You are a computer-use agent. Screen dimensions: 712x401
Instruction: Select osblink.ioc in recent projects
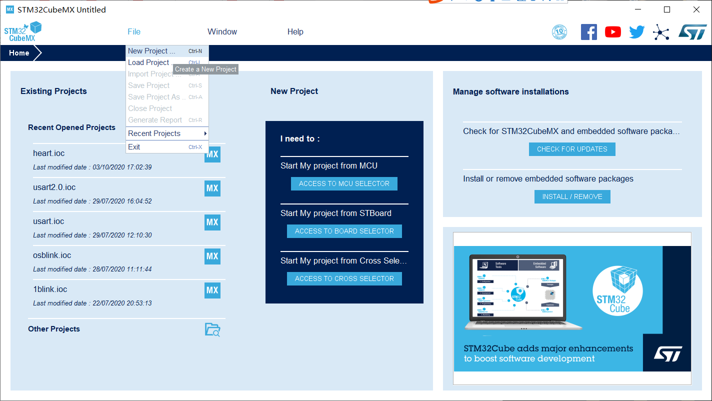[52, 255]
